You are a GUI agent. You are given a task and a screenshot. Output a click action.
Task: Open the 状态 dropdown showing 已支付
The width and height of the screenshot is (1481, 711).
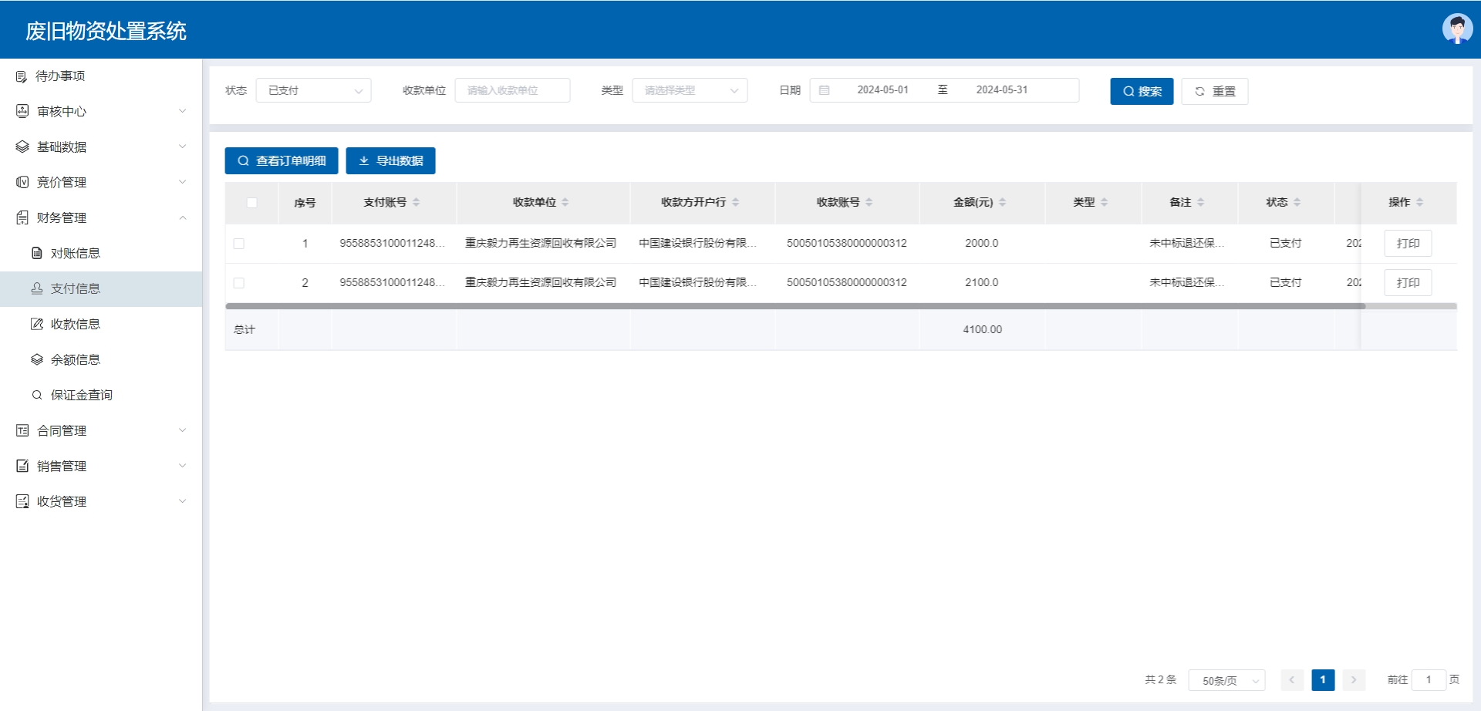313,90
